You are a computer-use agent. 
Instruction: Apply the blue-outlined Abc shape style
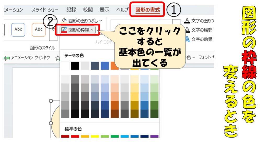[x=18, y=30]
